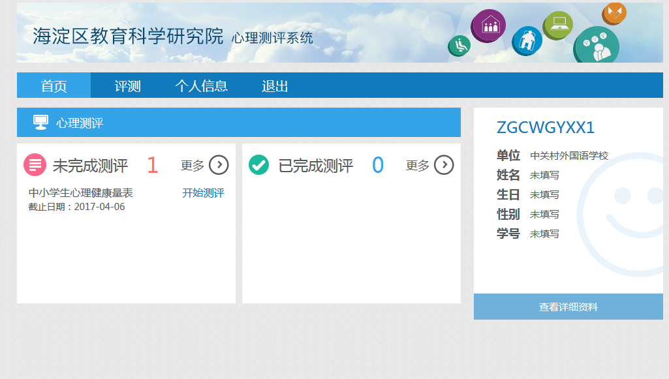Click the 中小学生心理健康量表 assessment title
Screen dimensions: 669x379
81,192
